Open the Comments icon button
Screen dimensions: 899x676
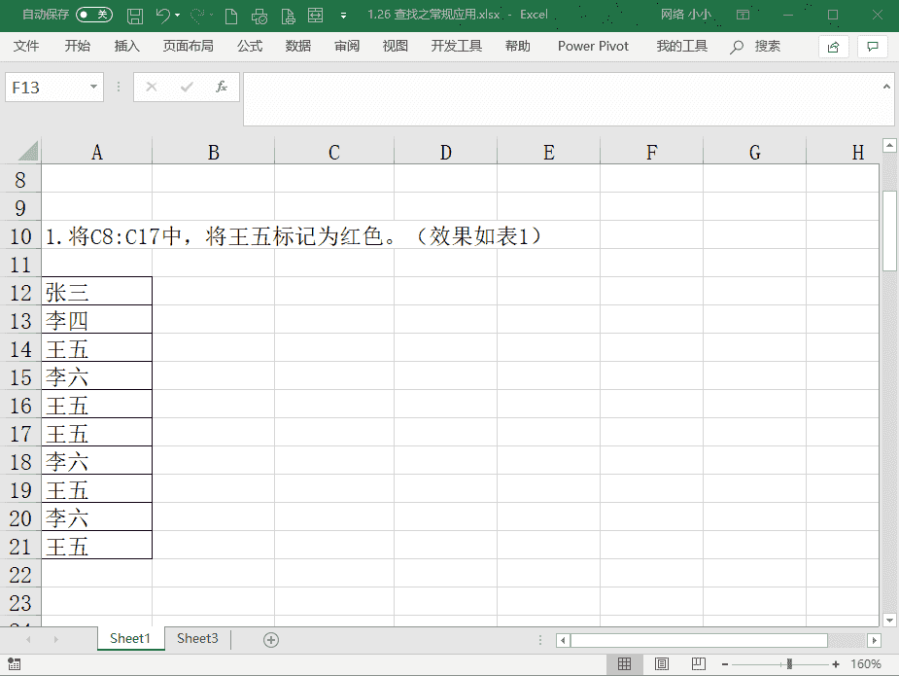[x=872, y=47]
